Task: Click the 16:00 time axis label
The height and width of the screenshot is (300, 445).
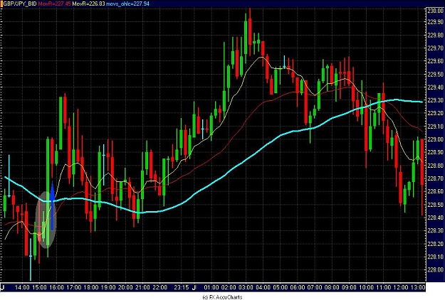Action: point(57,287)
